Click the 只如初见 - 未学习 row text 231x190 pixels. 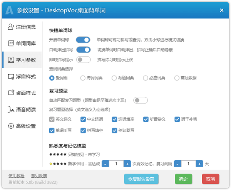(84, 155)
